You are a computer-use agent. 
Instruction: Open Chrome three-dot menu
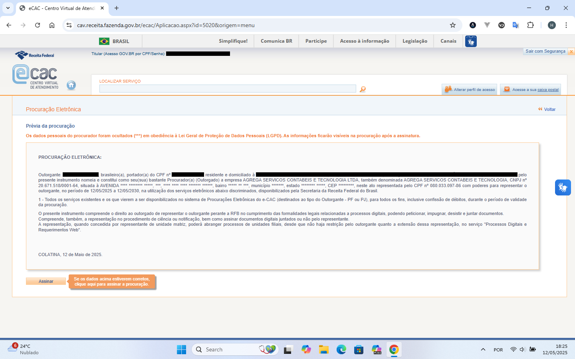point(566,25)
